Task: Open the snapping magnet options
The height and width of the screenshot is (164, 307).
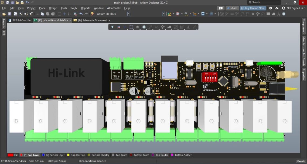Action: pyautogui.click(x=118, y=27)
